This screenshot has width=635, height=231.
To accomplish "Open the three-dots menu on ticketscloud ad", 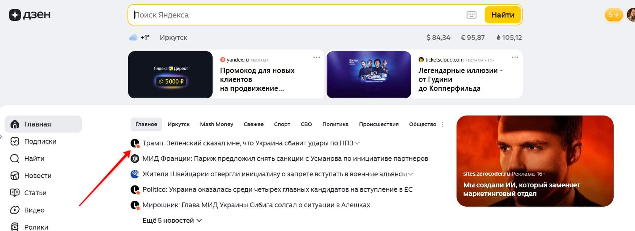I will [x=515, y=57].
